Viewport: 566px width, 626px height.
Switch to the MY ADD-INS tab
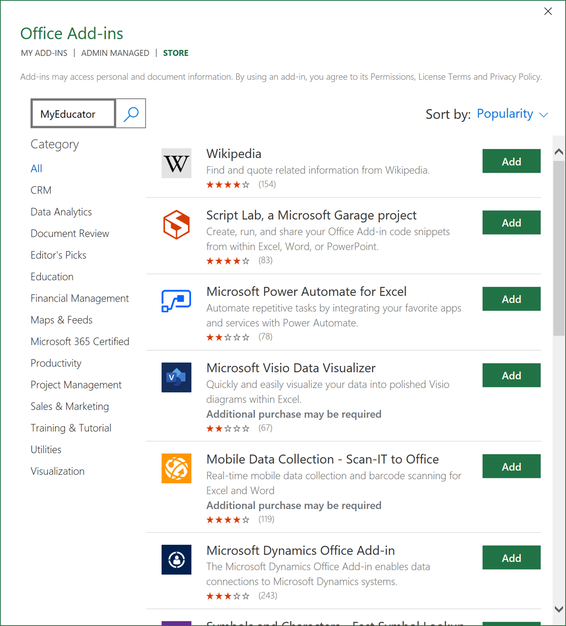click(44, 53)
